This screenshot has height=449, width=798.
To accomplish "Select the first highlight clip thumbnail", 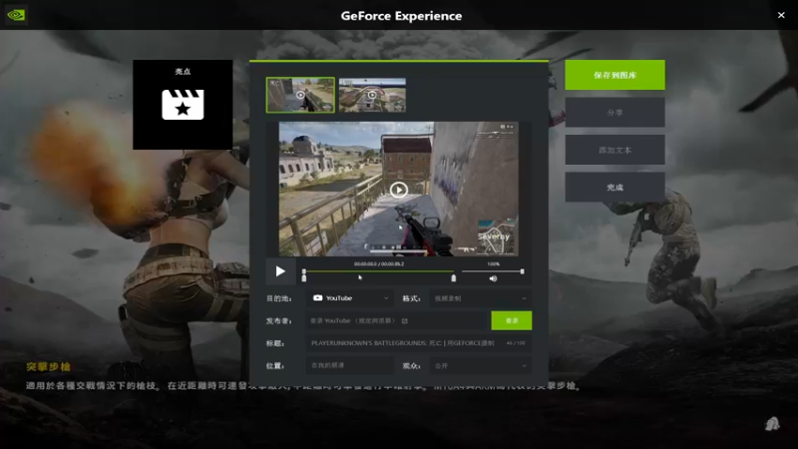I will click(300, 95).
